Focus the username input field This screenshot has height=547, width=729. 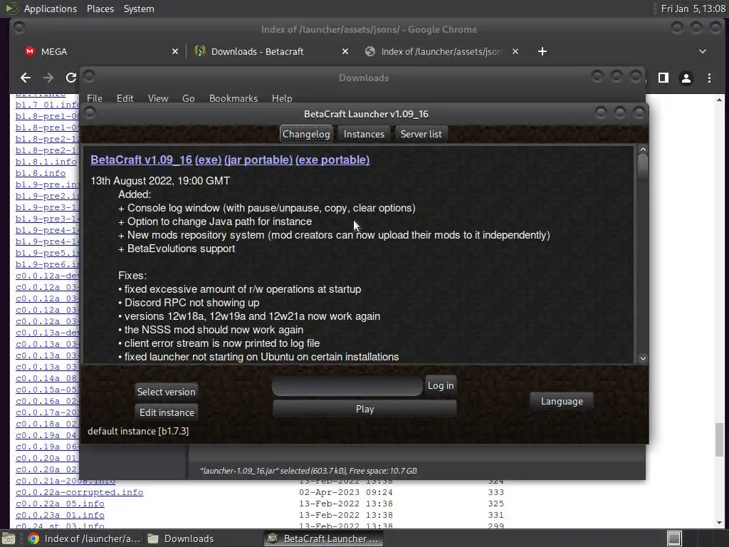(x=347, y=385)
